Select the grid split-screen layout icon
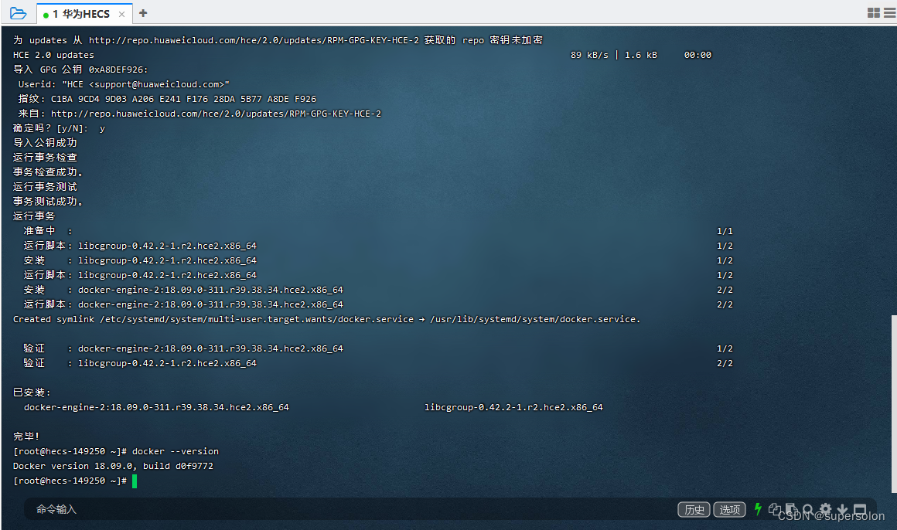The height and width of the screenshot is (530, 897). click(873, 13)
